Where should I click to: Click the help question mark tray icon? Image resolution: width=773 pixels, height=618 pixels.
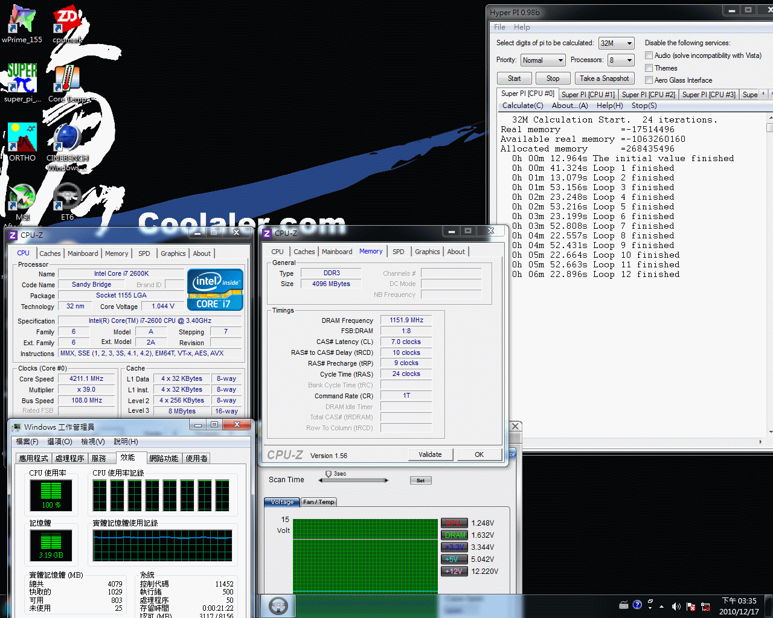(637, 605)
